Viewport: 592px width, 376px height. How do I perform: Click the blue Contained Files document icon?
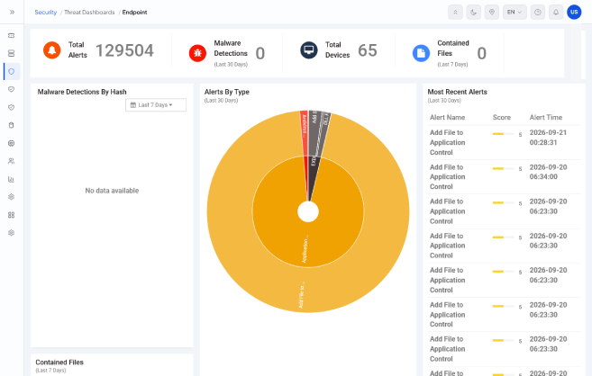click(x=421, y=53)
